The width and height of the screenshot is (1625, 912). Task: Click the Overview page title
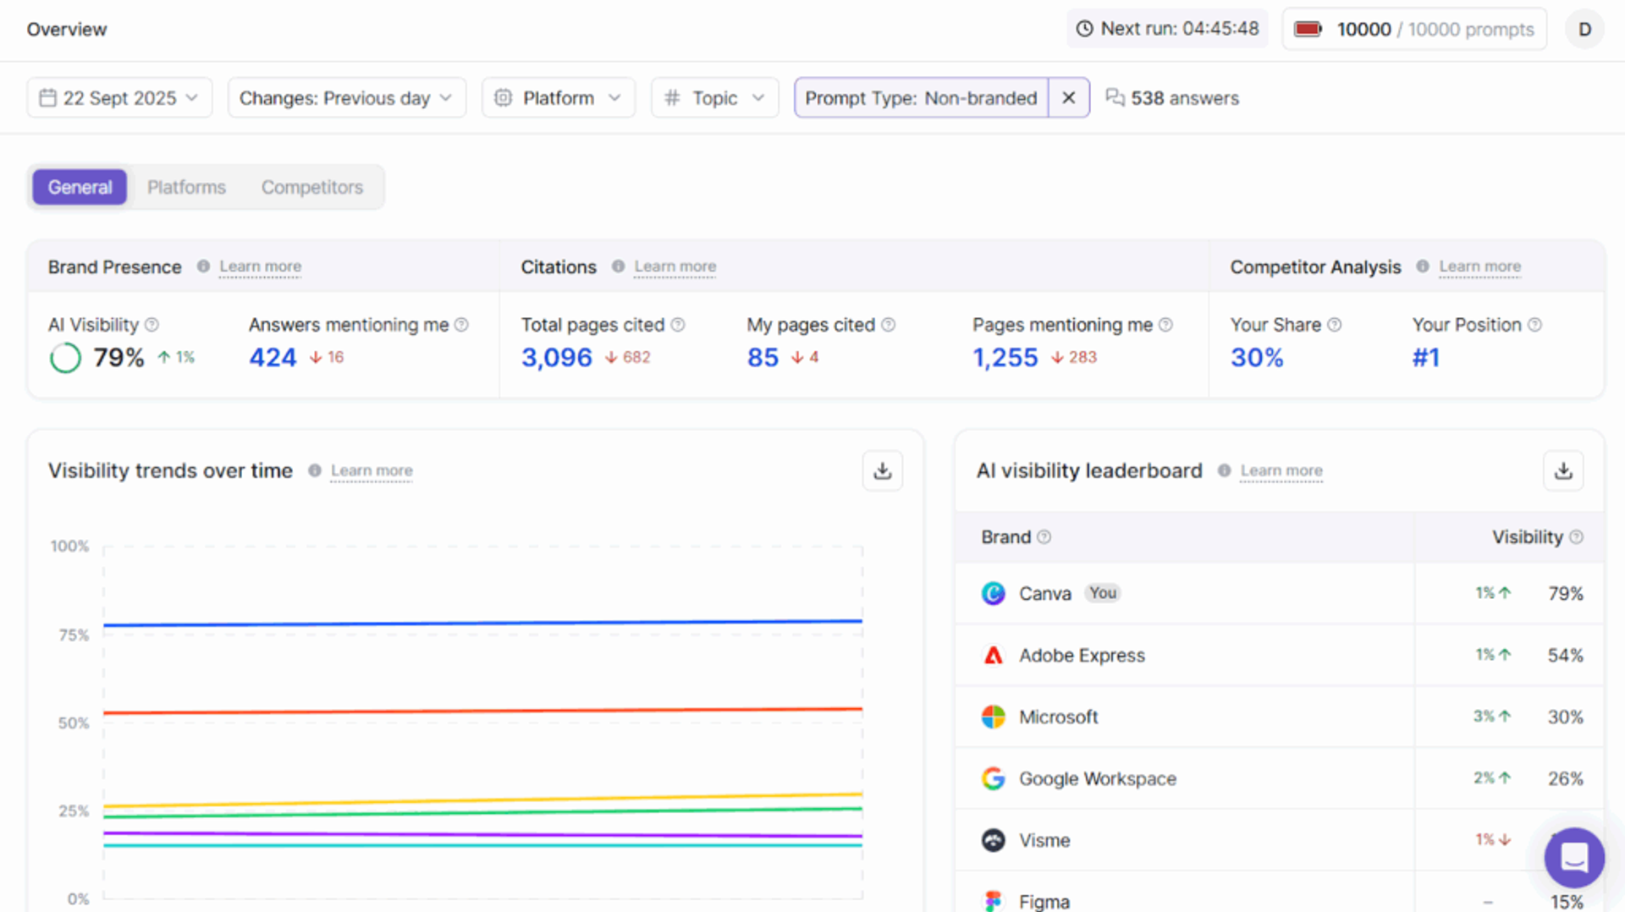pyautogui.click(x=67, y=30)
